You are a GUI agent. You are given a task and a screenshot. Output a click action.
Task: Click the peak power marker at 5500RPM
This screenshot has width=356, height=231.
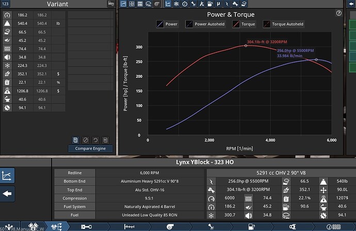[x=316, y=59]
